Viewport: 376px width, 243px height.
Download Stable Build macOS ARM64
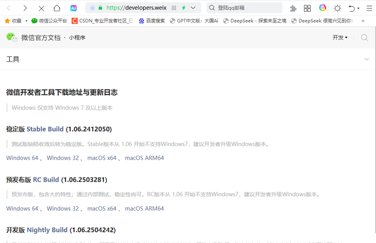[145, 158]
